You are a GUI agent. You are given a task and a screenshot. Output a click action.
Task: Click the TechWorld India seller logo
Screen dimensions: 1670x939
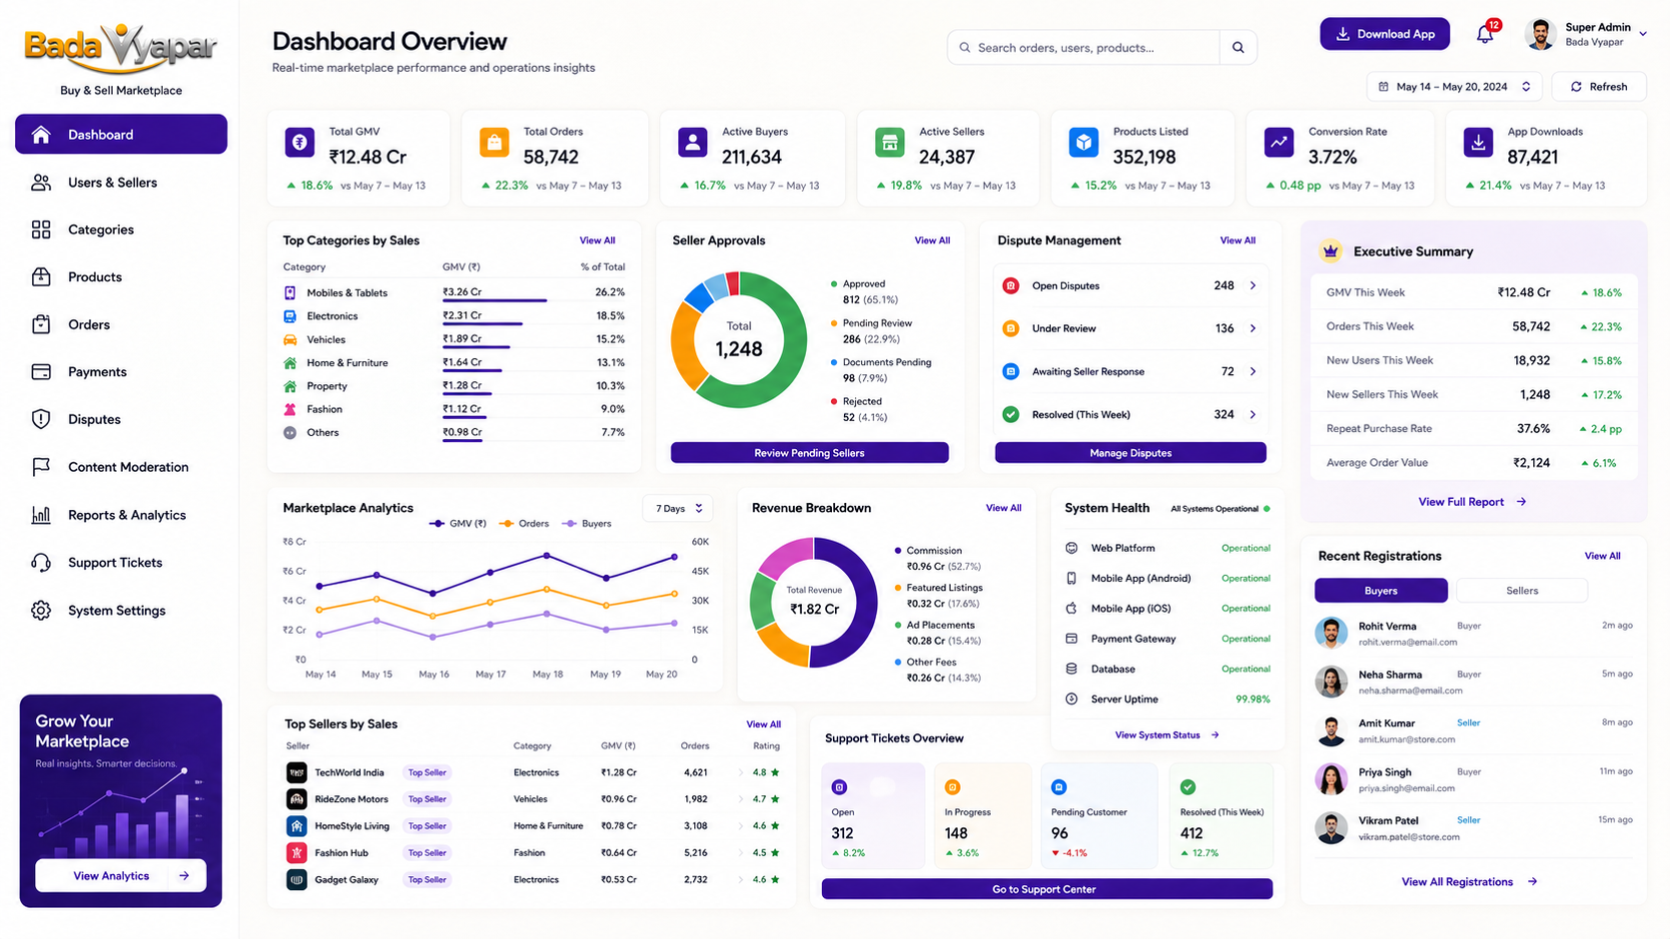click(297, 772)
